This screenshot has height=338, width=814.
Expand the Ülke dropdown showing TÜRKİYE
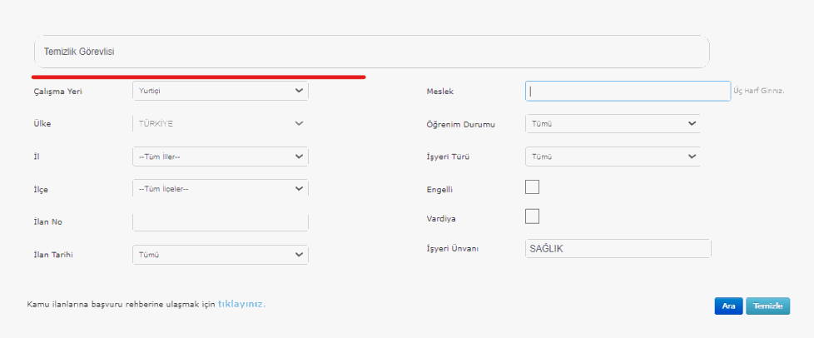(220, 123)
